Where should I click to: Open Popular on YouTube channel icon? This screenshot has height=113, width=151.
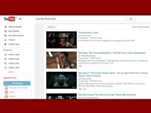coord(6,88)
